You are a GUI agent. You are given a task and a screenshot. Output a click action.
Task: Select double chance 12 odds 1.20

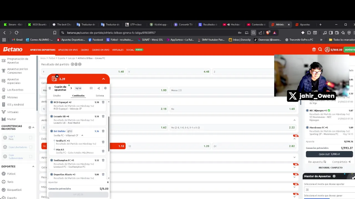tap(169, 146)
